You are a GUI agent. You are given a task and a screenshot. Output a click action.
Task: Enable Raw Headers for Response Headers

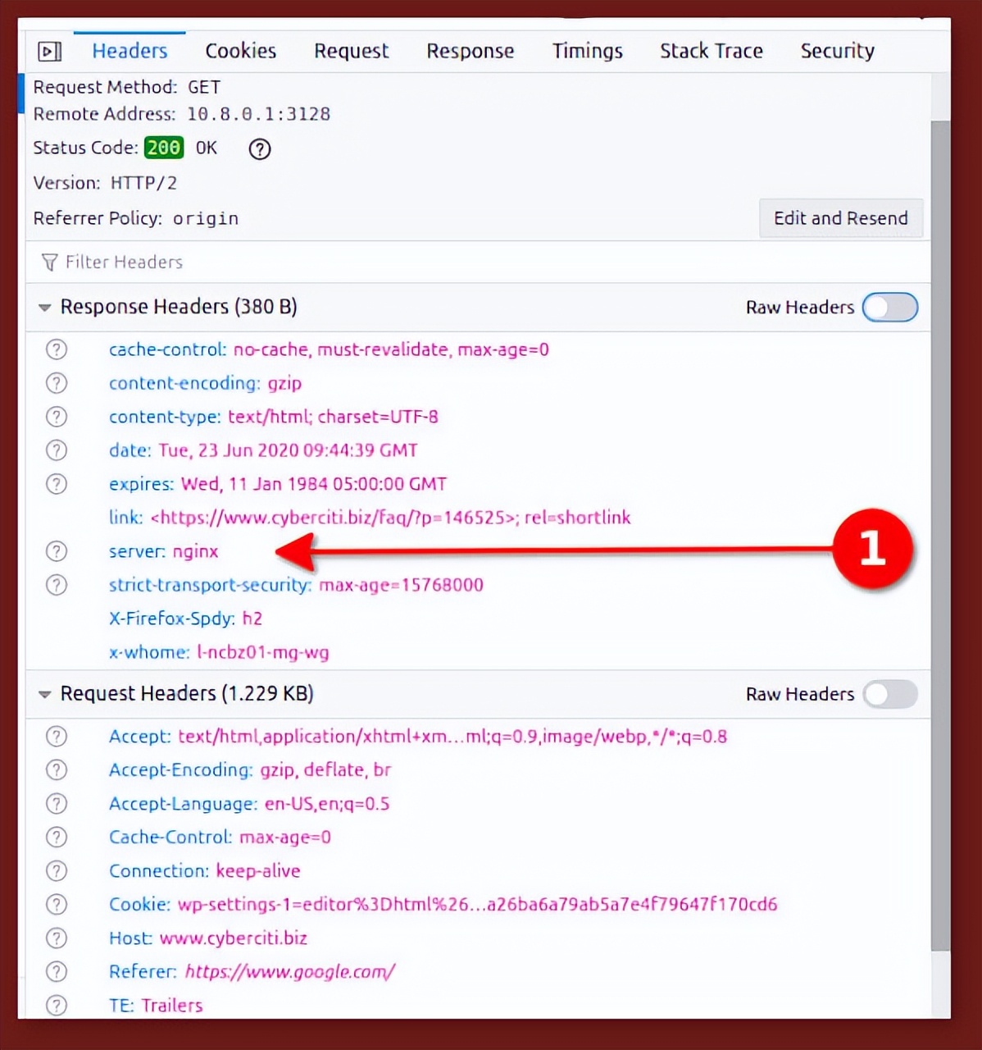[890, 307]
